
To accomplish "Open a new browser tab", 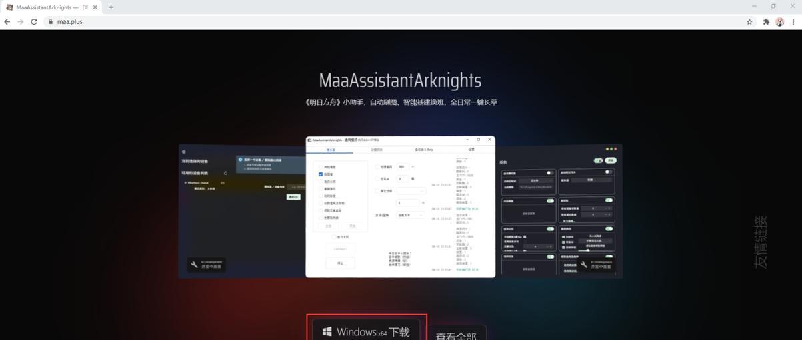I will coord(111,7).
